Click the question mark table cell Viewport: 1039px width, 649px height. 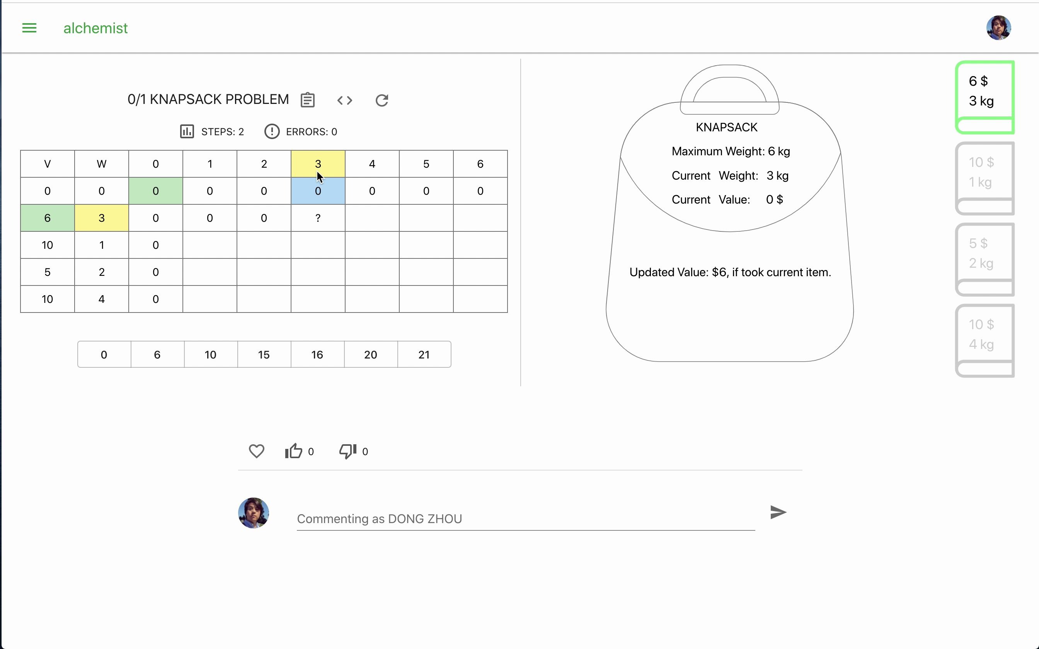(x=318, y=218)
